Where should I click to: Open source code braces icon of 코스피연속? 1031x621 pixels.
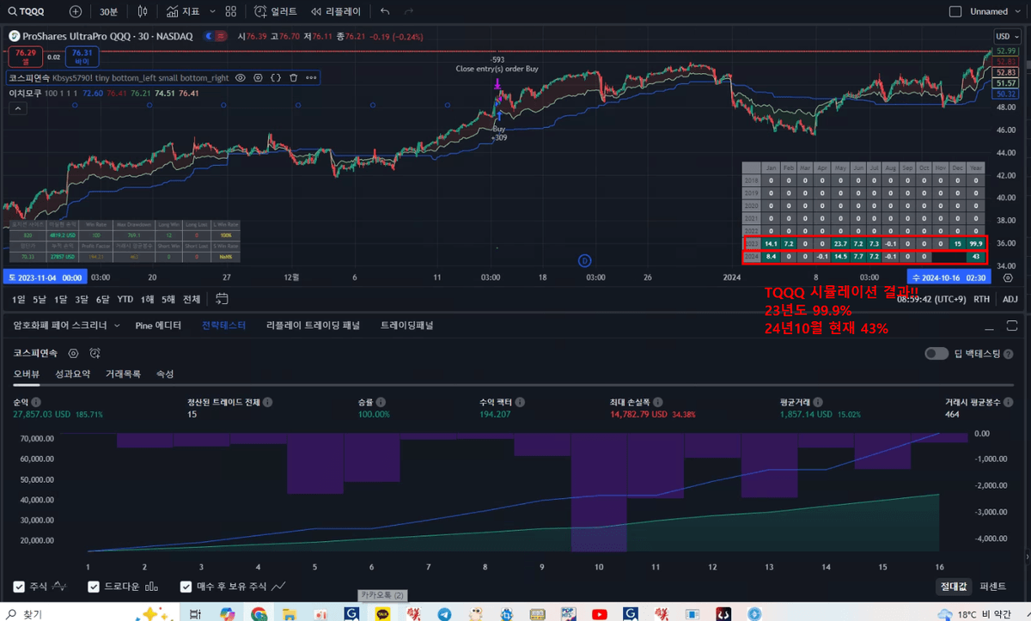tap(276, 77)
